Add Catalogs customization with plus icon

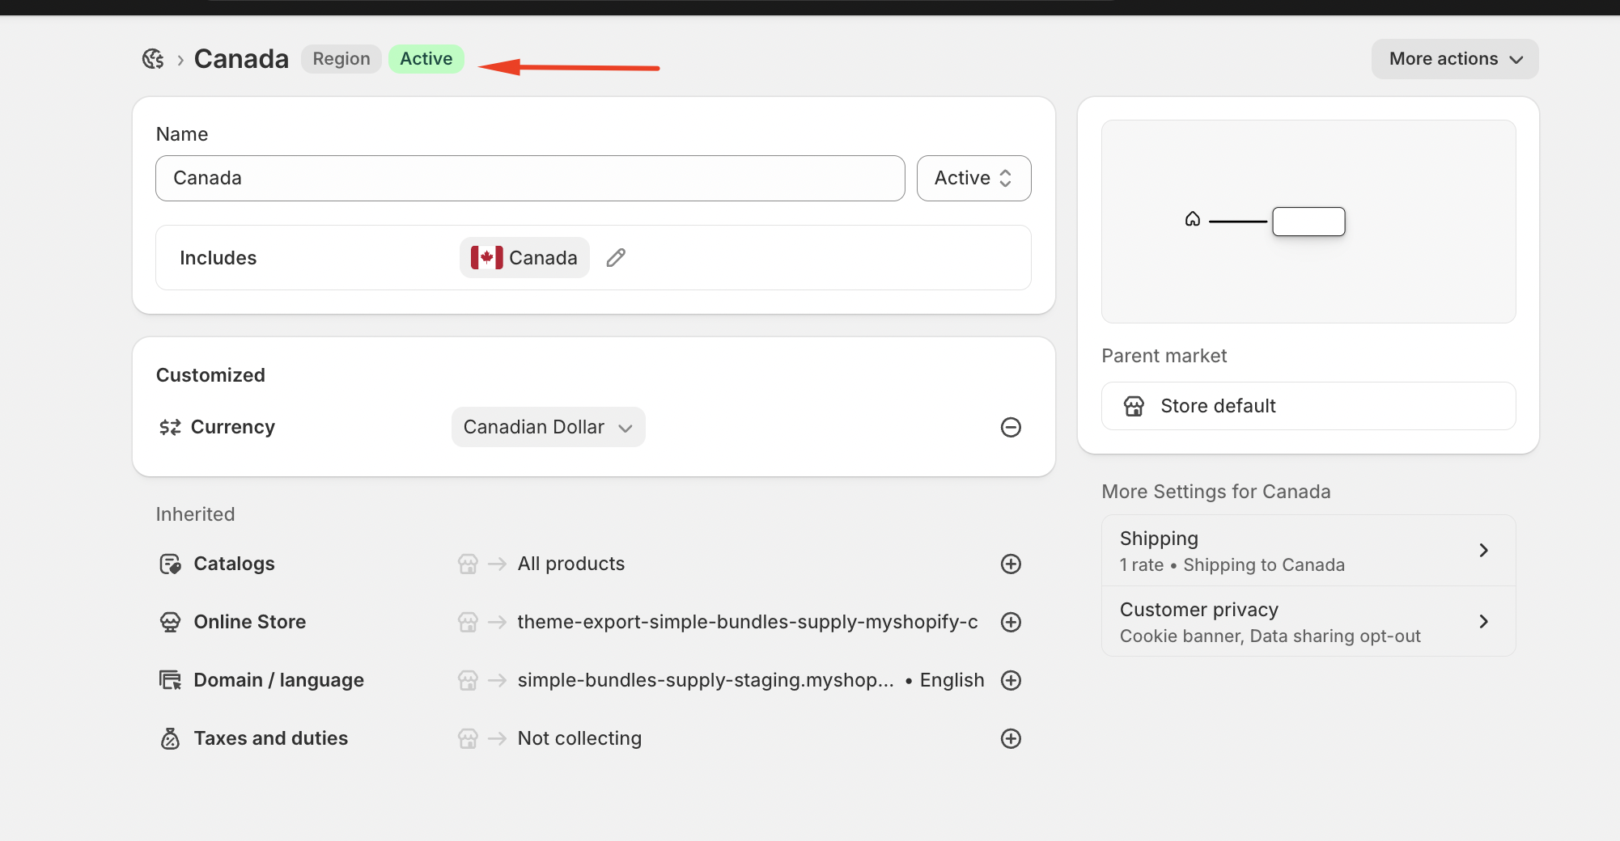click(x=1011, y=564)
